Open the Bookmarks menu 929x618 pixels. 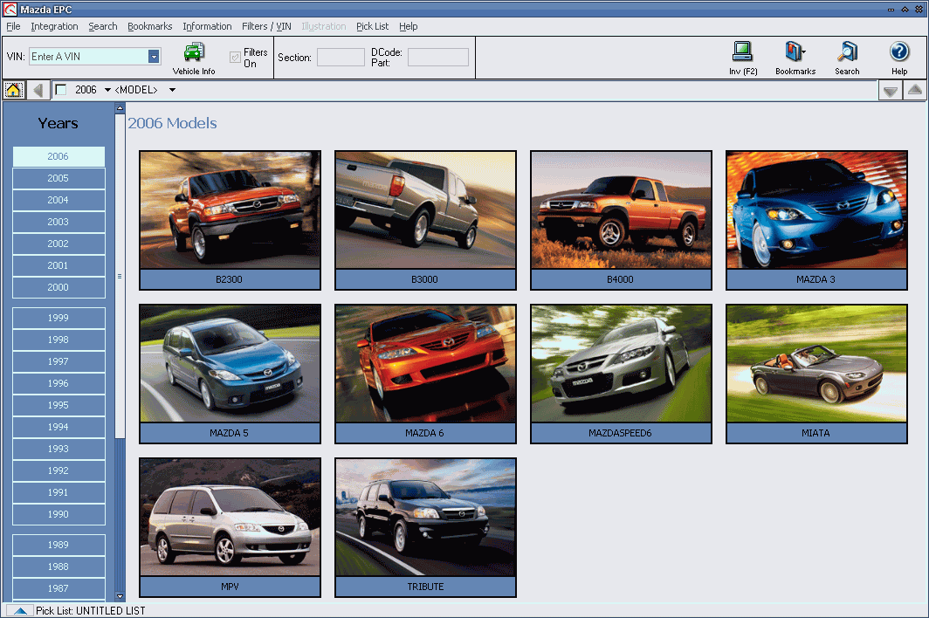tap(149, 26)
